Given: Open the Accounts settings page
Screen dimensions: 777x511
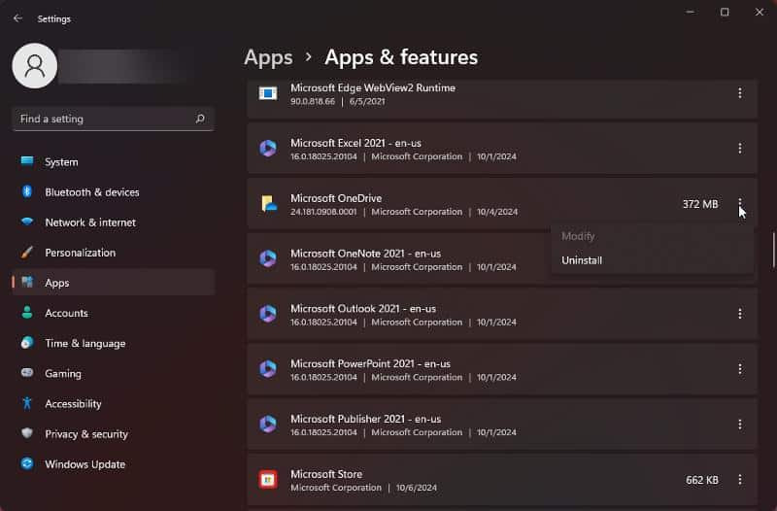Looking at the screenshot, I should [x=114, y=313].
